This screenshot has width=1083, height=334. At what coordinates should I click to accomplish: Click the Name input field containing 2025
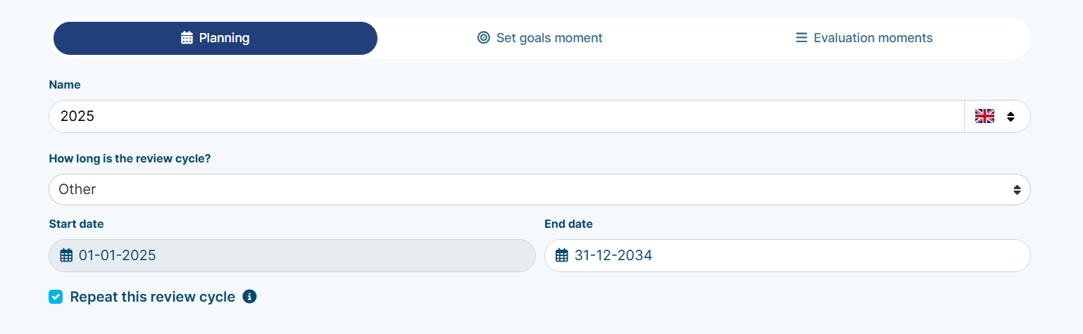point(506,117)
